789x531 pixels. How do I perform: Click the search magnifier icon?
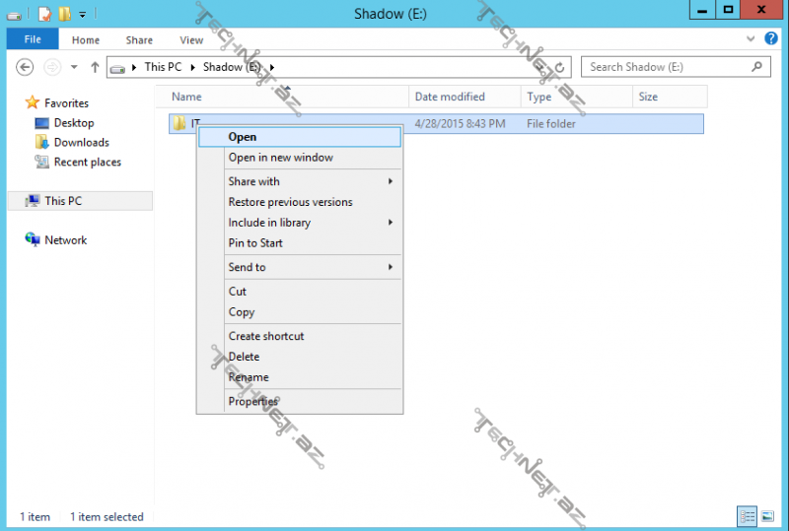point(757,67)
